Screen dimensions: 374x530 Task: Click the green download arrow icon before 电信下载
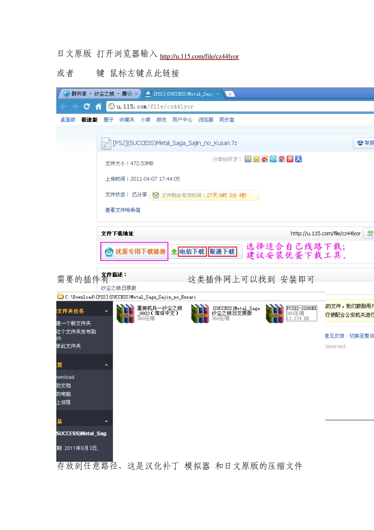coord(174,252)
